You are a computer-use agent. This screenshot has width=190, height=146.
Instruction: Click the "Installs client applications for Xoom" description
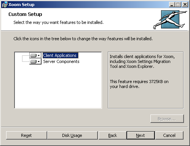(x=142, y=61)
